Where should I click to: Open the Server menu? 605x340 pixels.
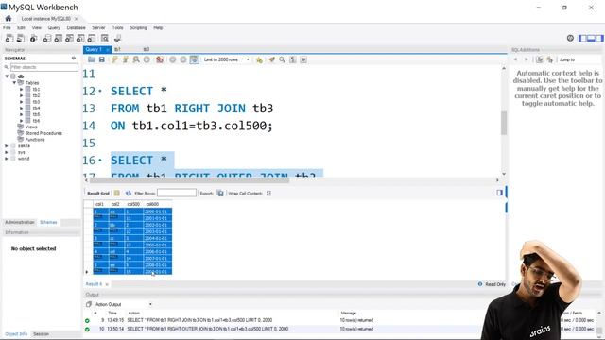click(98, 27)
